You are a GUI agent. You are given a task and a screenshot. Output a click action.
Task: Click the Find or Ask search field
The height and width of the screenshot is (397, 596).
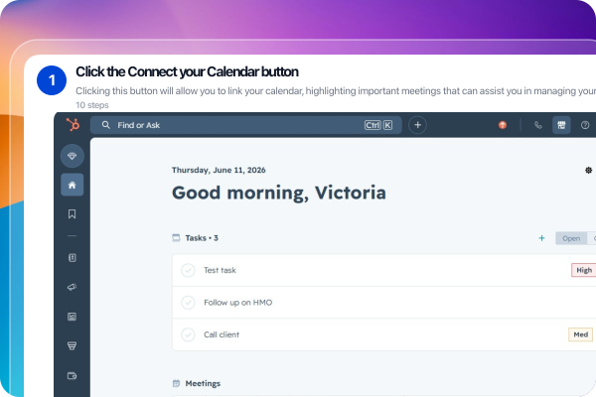click(x=246, y=125)
